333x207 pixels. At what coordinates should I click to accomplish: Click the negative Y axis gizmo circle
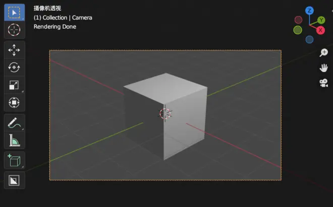(x=298, y=30)
